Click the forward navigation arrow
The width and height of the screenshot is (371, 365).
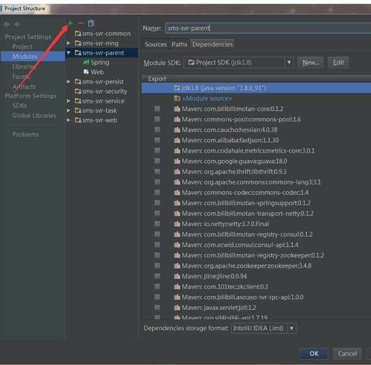point(17,24)
